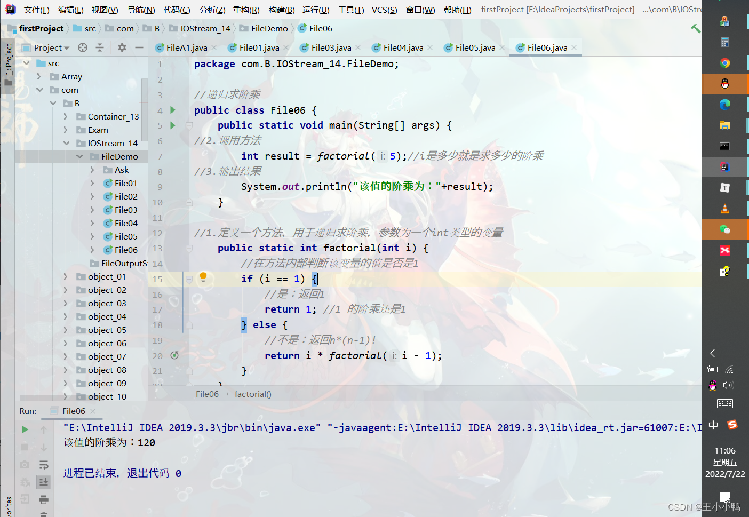Click the run gutter arrow beside main method

pos(173,125)
